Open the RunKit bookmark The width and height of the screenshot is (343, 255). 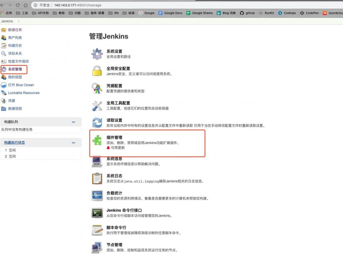267,13
